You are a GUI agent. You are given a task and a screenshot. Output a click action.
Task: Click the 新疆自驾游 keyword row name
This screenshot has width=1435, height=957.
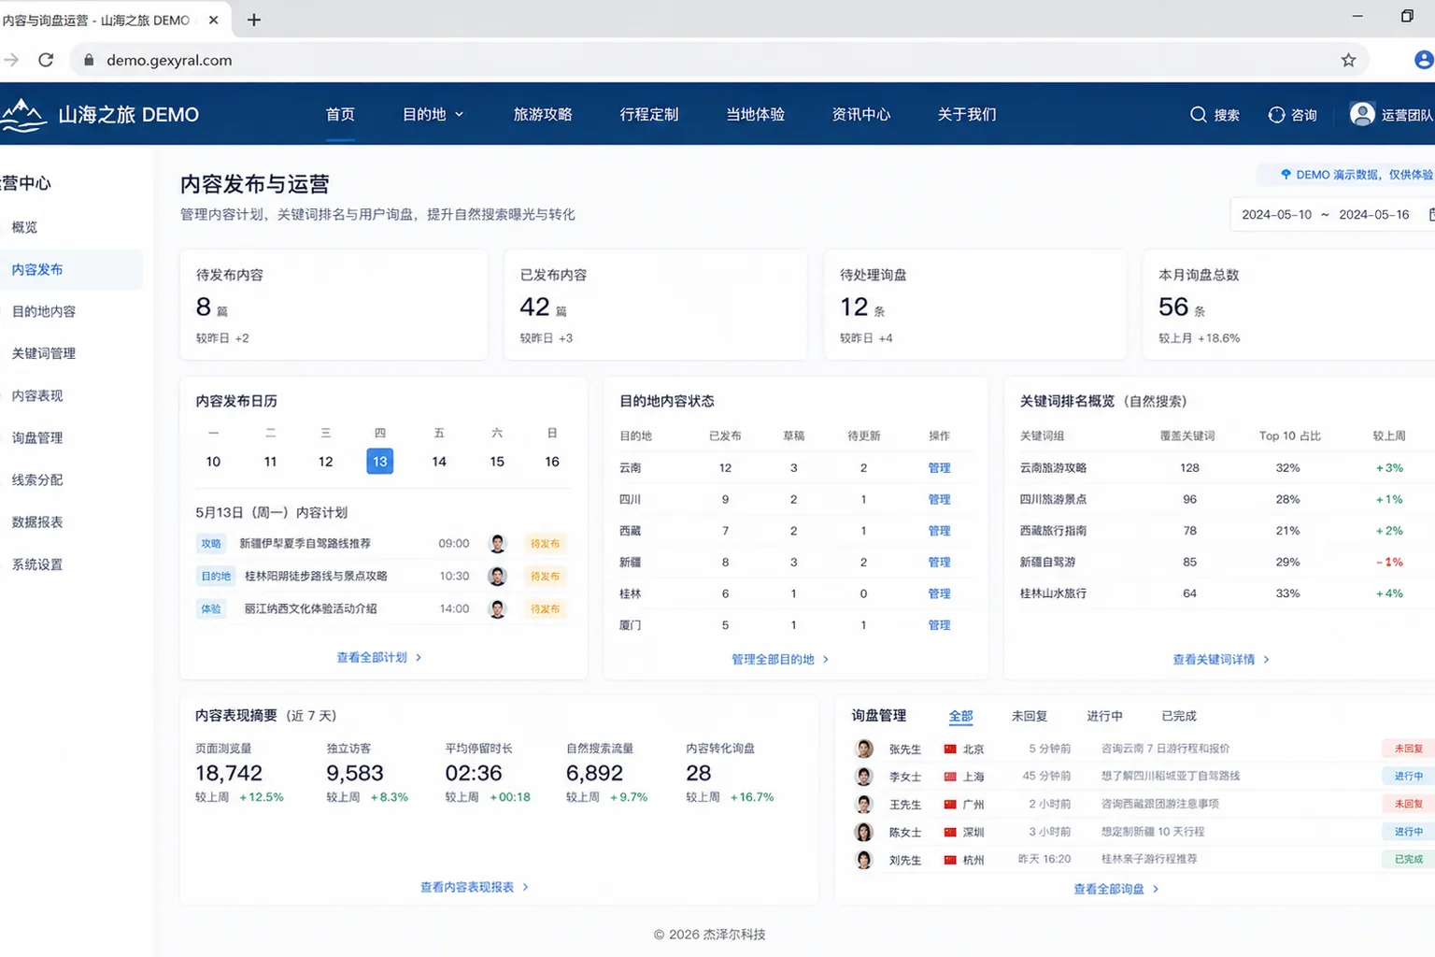click(x=1047, y=563)
